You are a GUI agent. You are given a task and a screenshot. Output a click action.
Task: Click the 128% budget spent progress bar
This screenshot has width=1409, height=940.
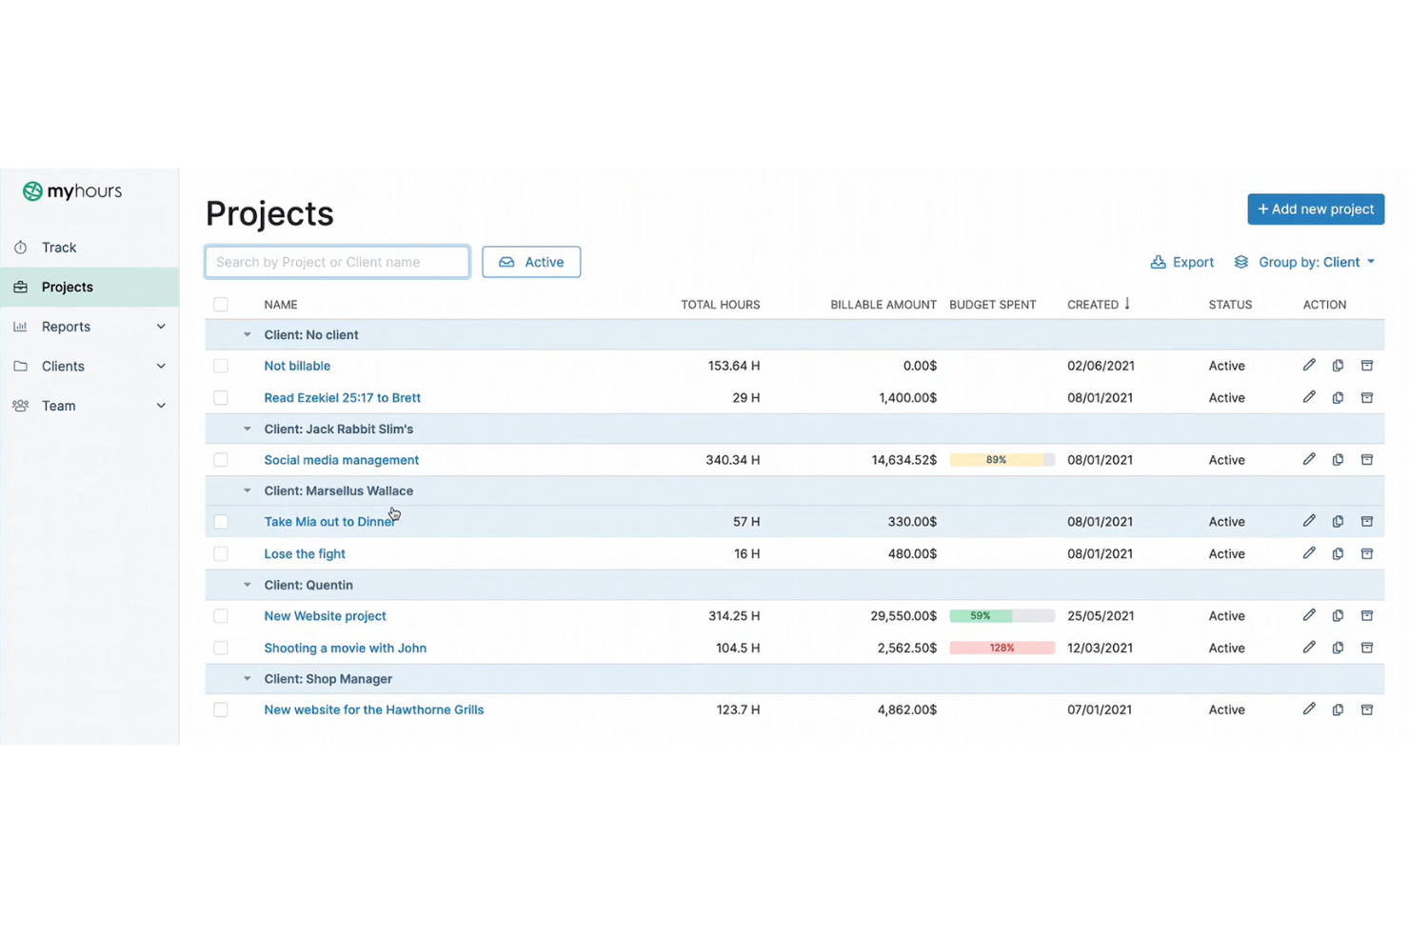1002,648
